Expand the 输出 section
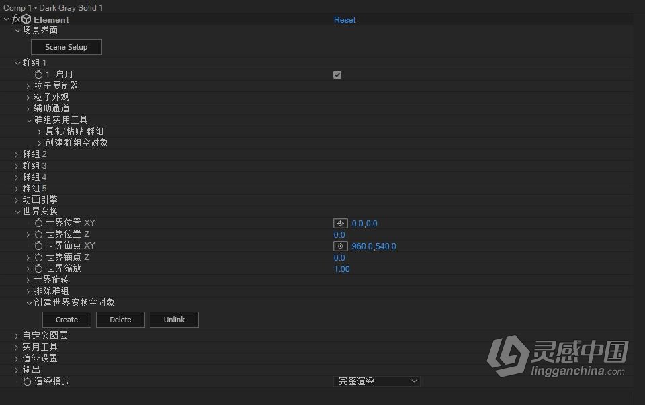Viewport: 645px width, 405px height. [x=16, y=370]
